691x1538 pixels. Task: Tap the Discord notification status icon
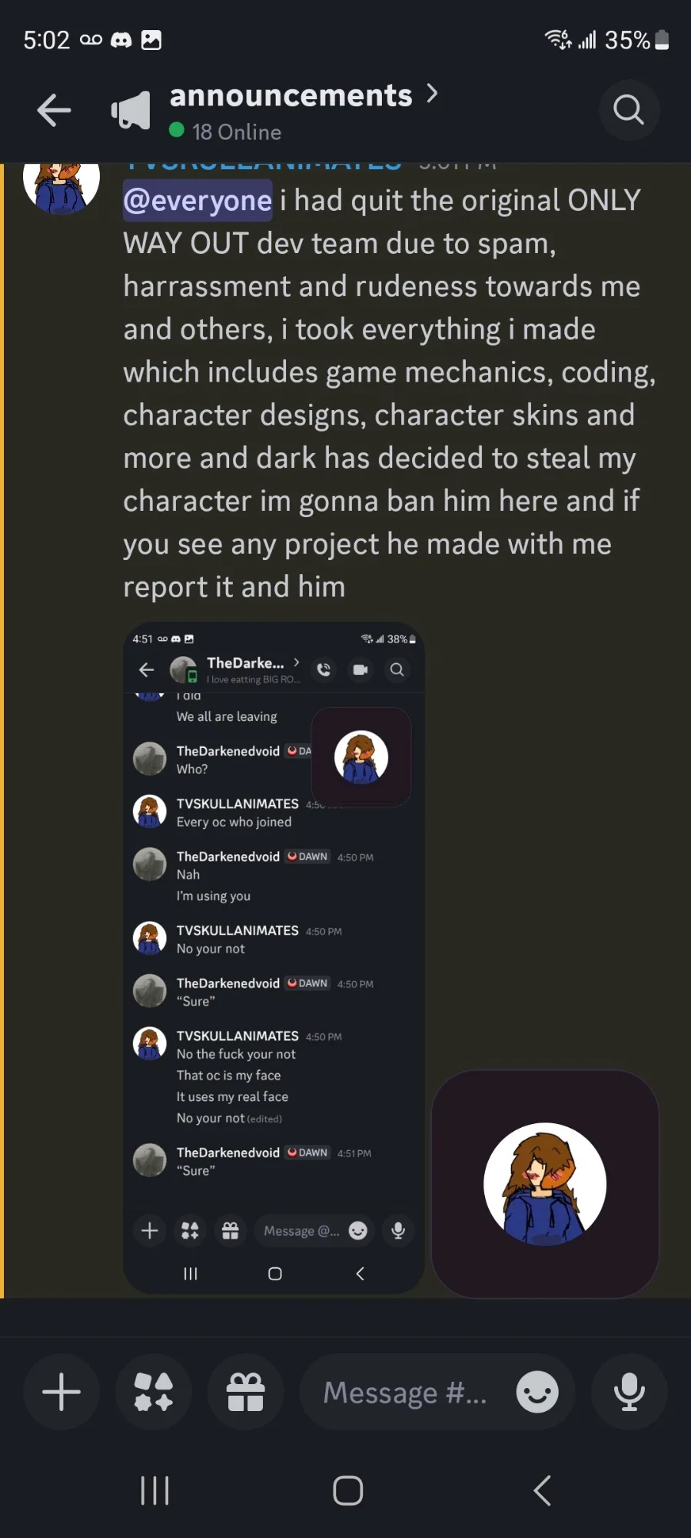point(121,40)
